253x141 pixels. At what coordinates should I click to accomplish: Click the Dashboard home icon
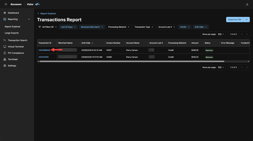pos(5,13)
